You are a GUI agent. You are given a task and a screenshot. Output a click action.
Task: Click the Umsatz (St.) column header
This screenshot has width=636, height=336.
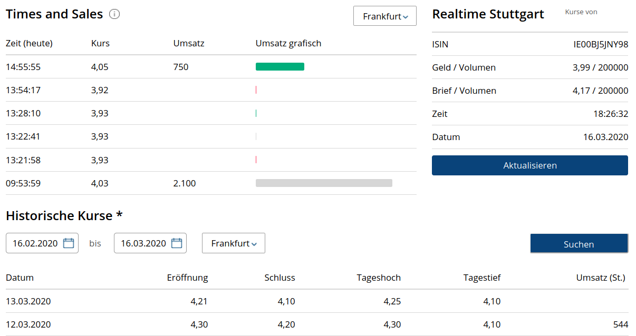601,278
